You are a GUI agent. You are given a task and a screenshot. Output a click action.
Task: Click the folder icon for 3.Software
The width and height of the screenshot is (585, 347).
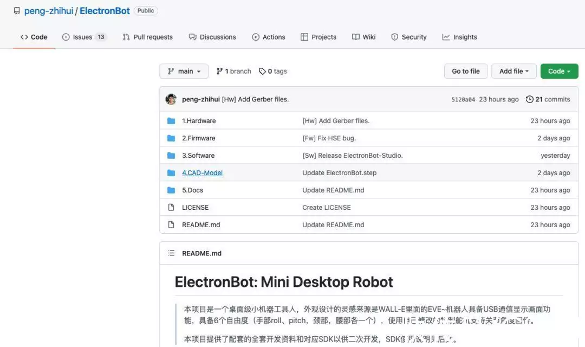tap(171, 156)
